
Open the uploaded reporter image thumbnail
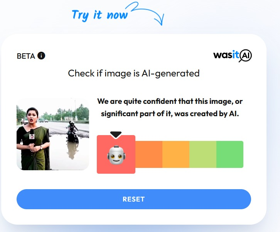(53, 134)
